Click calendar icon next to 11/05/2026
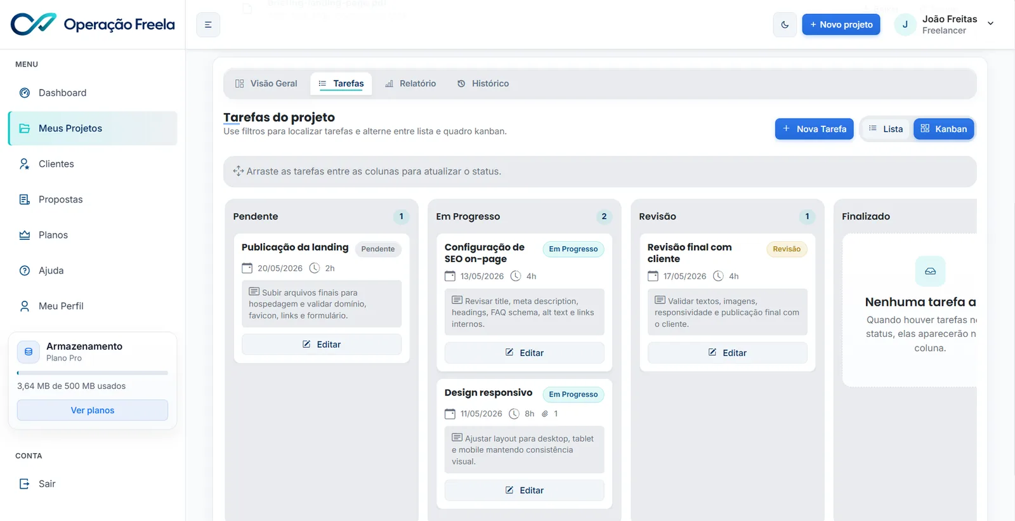The width and height of the screenshot is (1015, 521). (x=450, y=414)
